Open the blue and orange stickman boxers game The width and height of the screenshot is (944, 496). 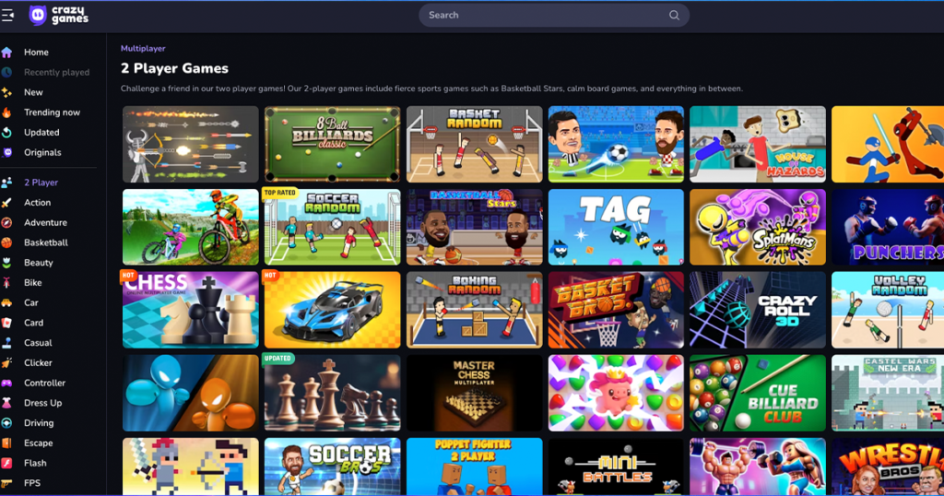(191, 393)
